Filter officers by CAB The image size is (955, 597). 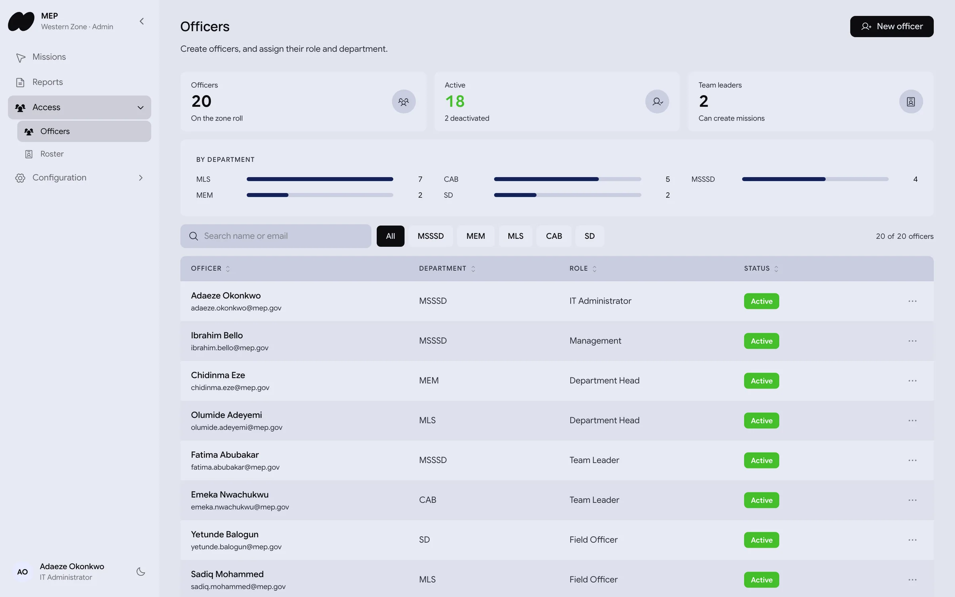click(x=554, y=236)
